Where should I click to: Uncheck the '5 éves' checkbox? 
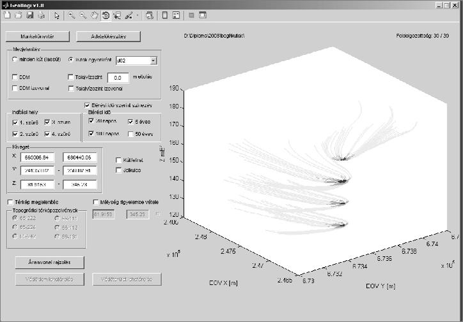(x=130, y=122)
